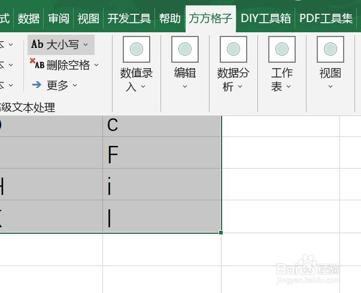Viewport: 361px width, 293px height.
Task: Click the 视图 ribbon group icon
Action: pos(330,49)
